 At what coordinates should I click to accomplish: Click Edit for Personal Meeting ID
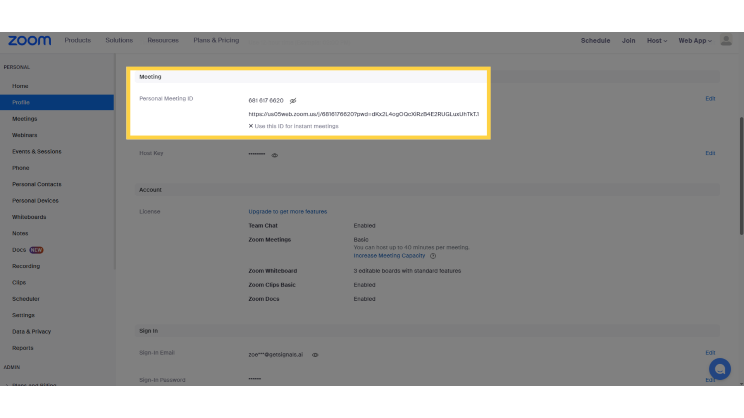(710, 98)
